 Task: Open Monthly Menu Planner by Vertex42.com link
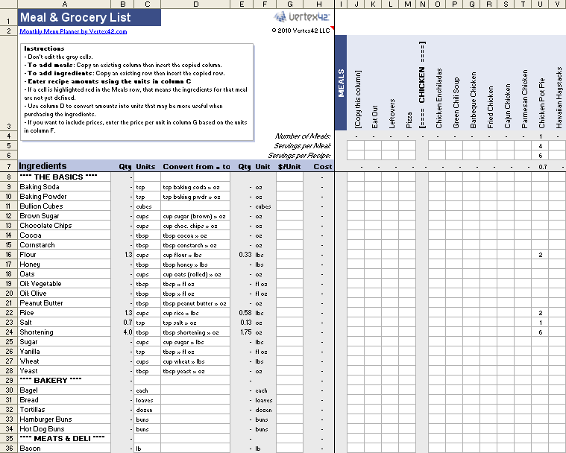click(x=72, y=31)
